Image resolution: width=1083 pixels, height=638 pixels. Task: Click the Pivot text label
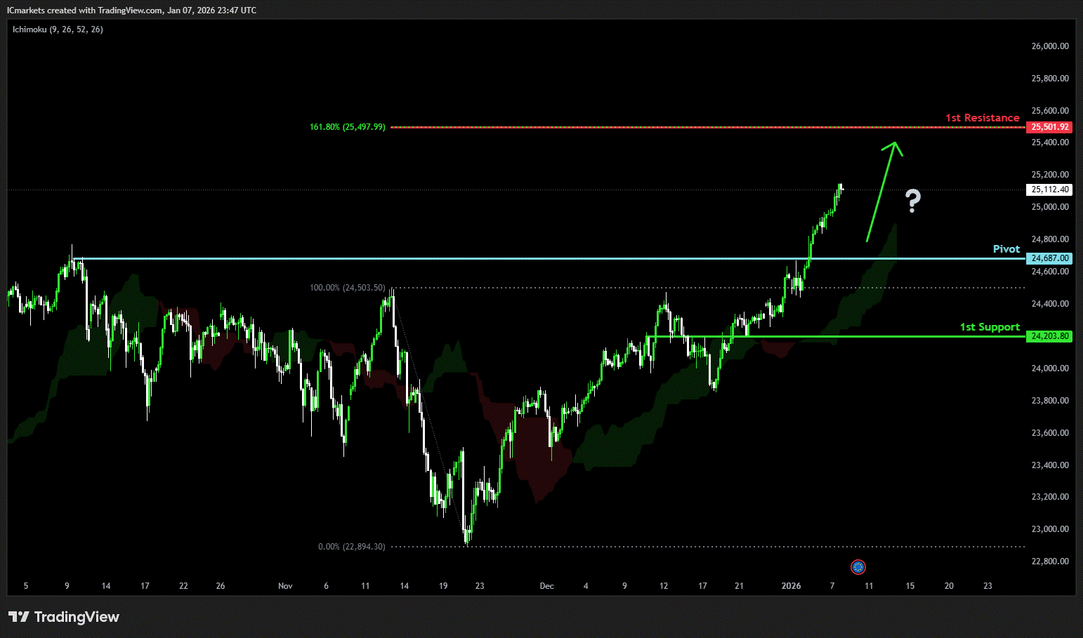[1006, 249]
